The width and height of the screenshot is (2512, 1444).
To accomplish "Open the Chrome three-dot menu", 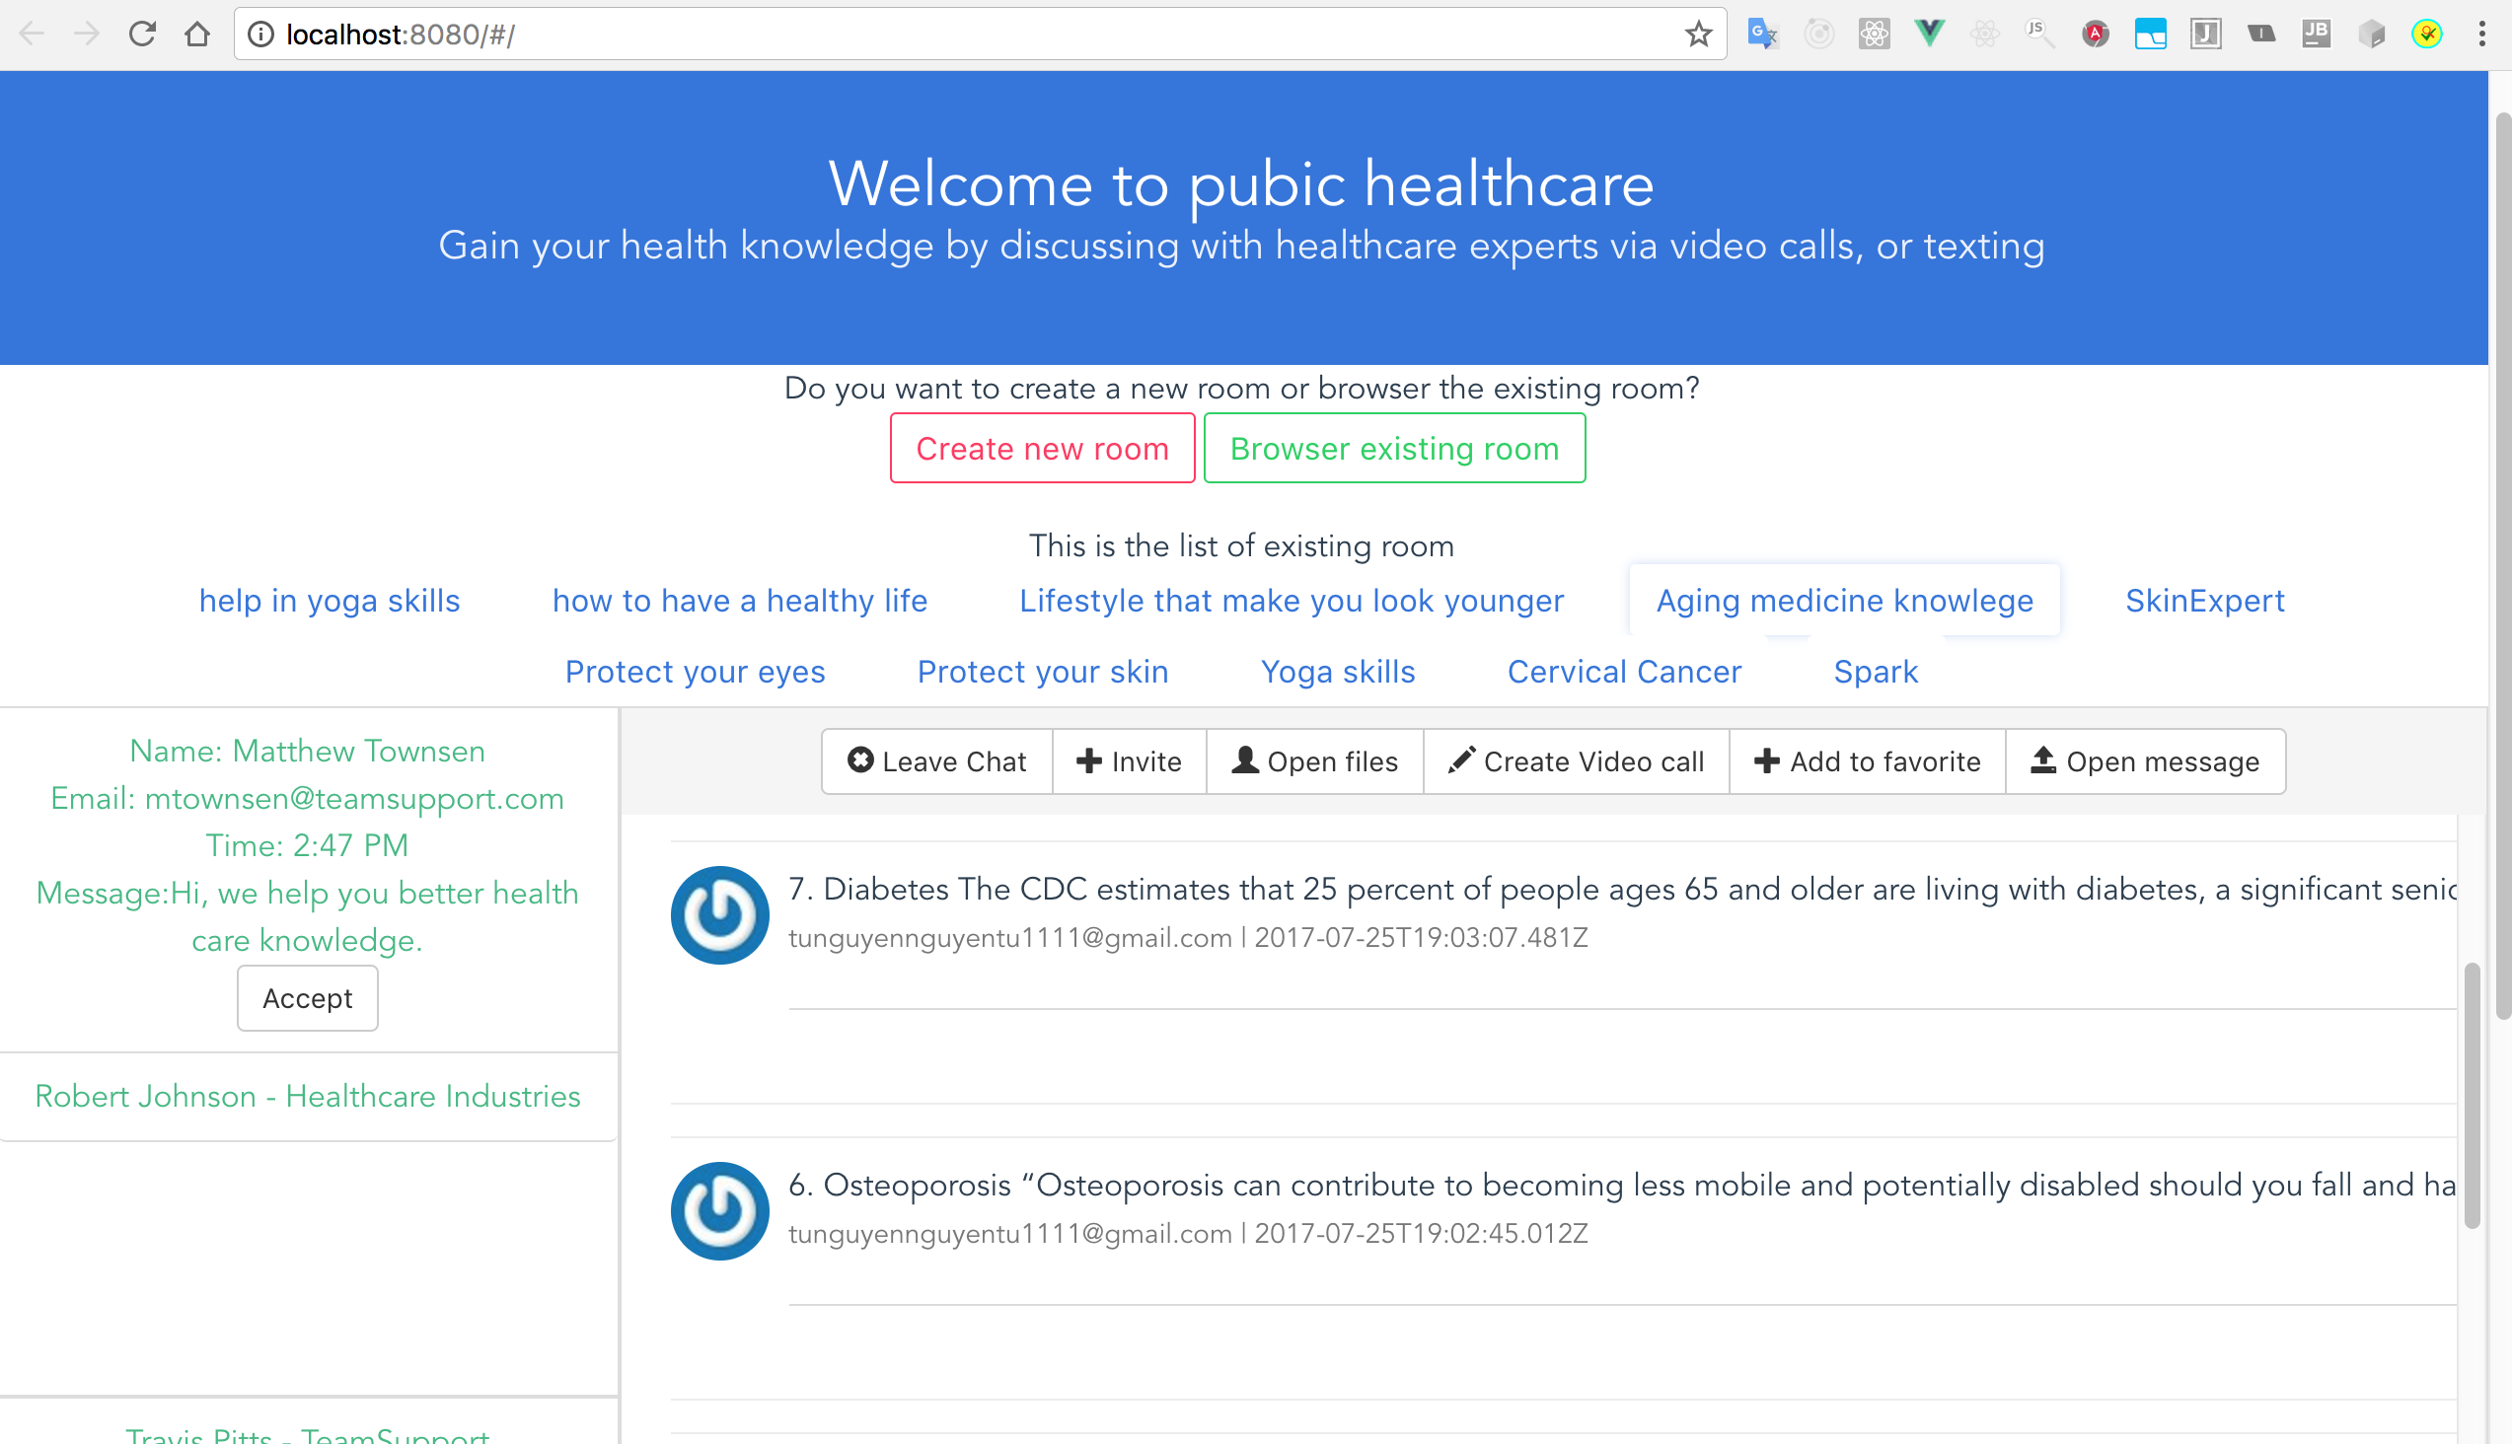I will click(2481, 35).
